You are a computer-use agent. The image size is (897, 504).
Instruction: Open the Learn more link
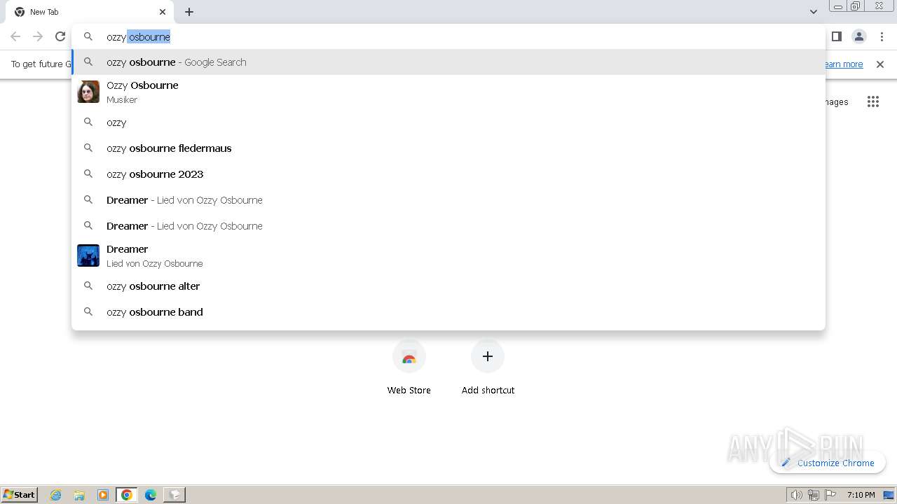point(843,64)
